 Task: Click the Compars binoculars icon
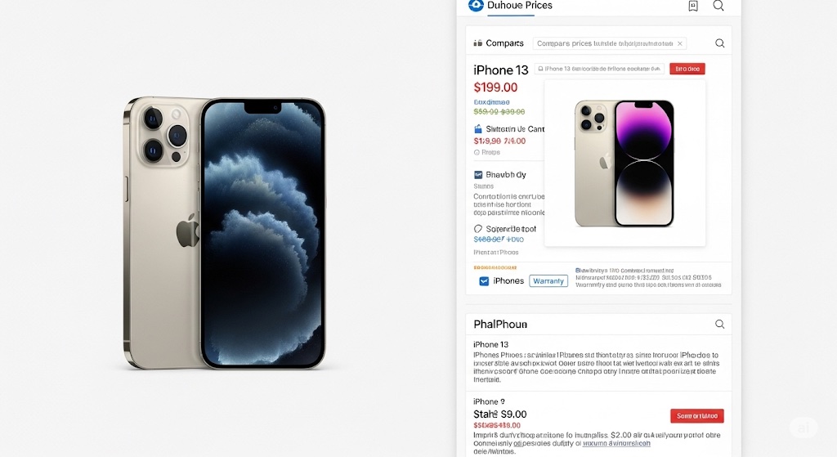coord(477,43)
